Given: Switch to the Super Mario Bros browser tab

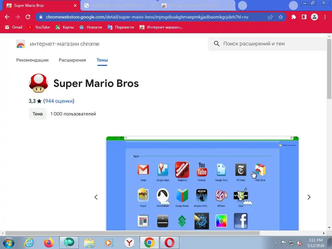Looking at the screenshot, I should coord(41,6).
